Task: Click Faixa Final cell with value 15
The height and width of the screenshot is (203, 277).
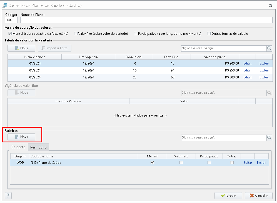Action: coord(172,63)
